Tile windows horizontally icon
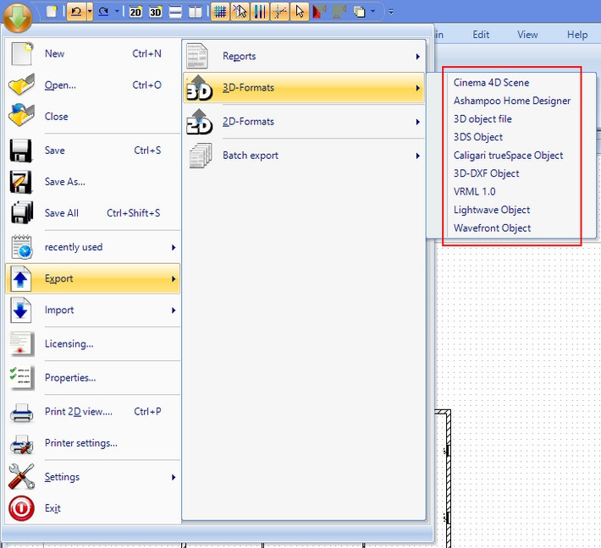 [175, 12]
